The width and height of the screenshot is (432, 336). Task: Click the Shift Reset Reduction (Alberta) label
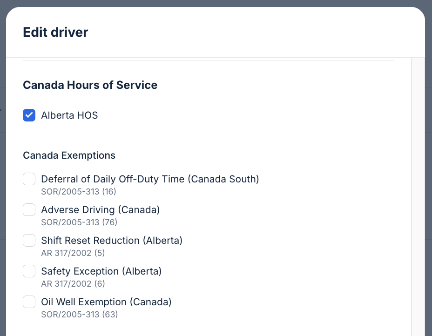click(x=112, y=240)
